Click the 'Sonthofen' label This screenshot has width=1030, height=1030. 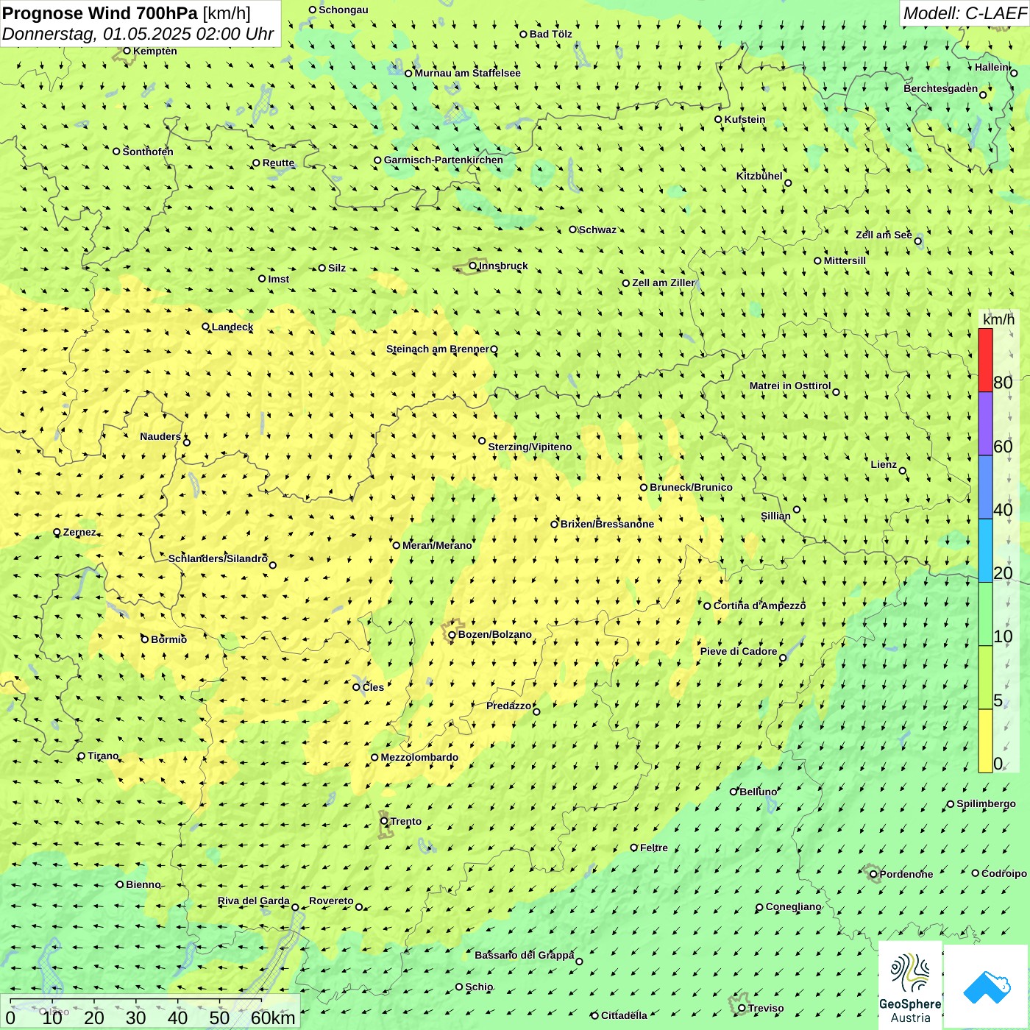pos(148,152)
